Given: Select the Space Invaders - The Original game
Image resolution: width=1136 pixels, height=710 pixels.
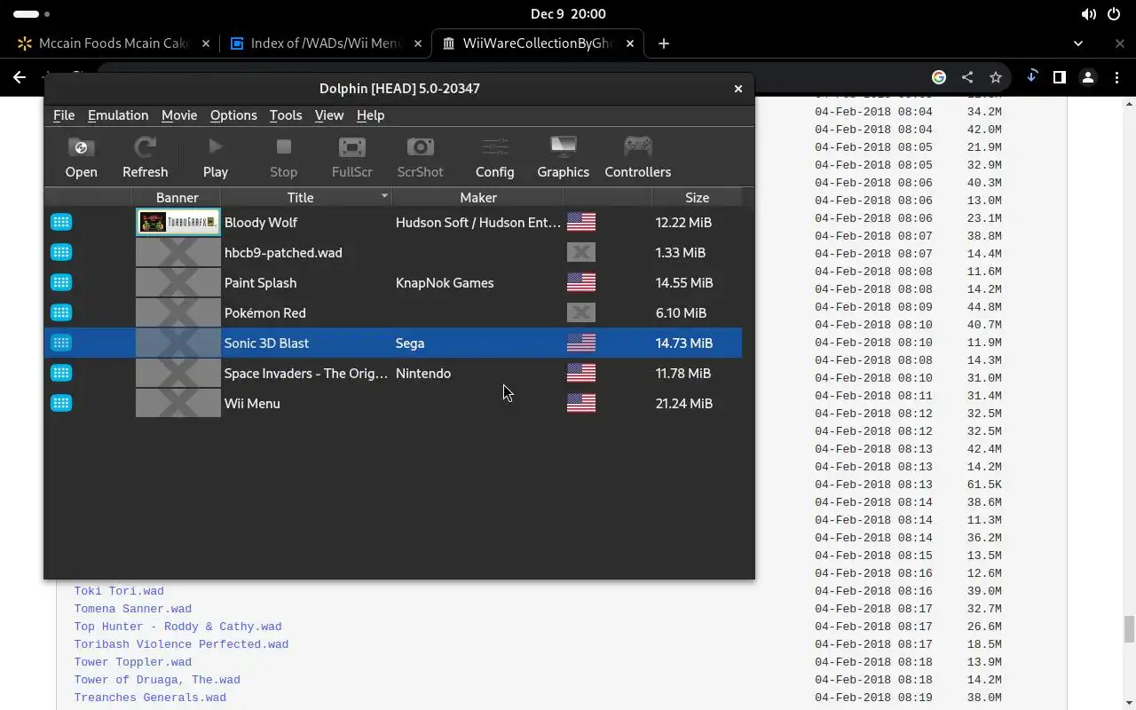Looking at the screenshot, I should click(305, 374).
